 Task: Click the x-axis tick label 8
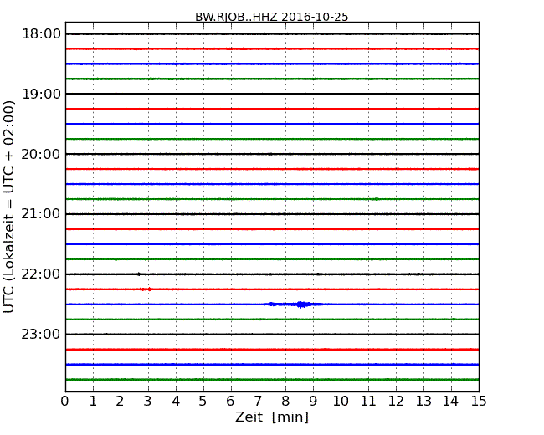285,401
